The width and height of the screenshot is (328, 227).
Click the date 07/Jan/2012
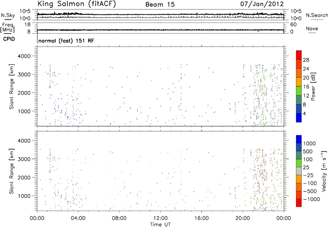tap(262, 4)
